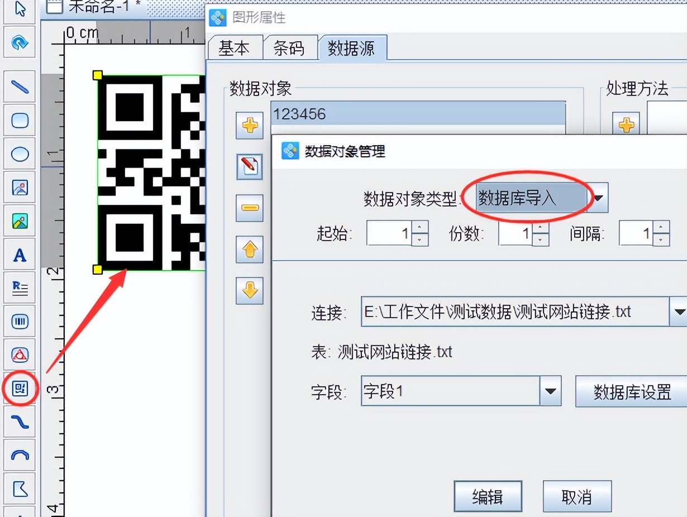Select the arc drawing tool

coord(20,456)
